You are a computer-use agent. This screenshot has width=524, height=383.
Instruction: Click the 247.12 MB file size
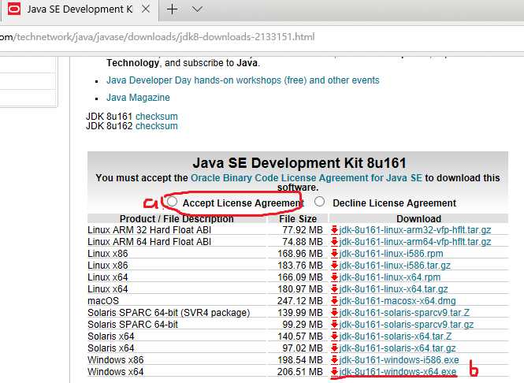coord(300,301)
